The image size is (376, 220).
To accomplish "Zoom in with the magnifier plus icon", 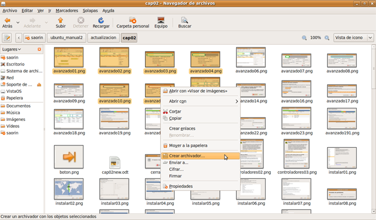I will coord(327,38).
